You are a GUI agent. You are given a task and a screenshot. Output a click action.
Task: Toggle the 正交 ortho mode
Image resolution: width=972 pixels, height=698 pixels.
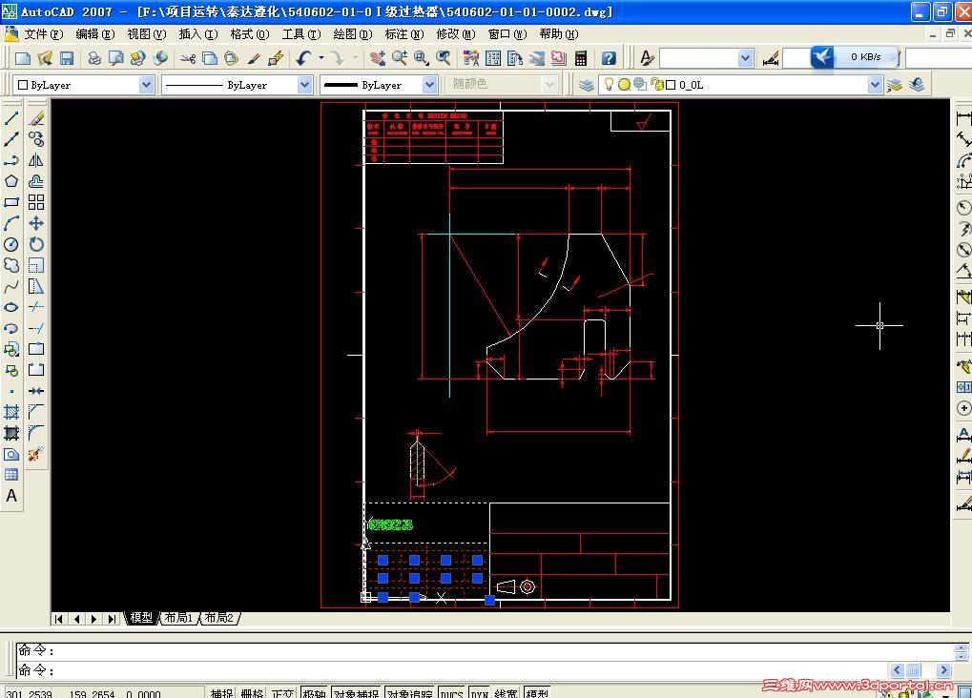[x=282, y=693]
